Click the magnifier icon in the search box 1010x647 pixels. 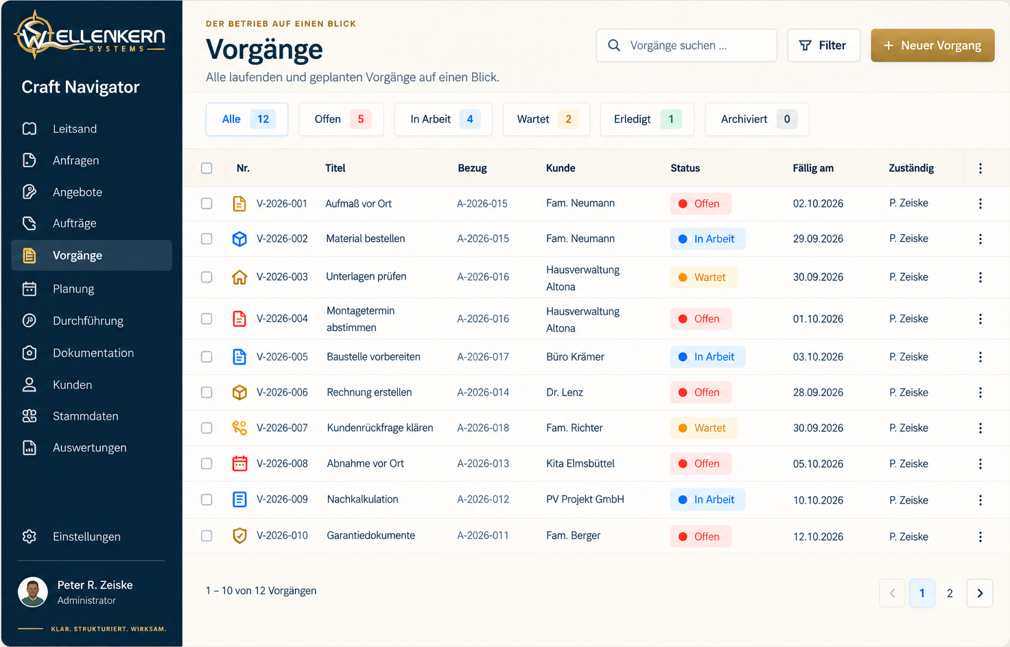614,45
